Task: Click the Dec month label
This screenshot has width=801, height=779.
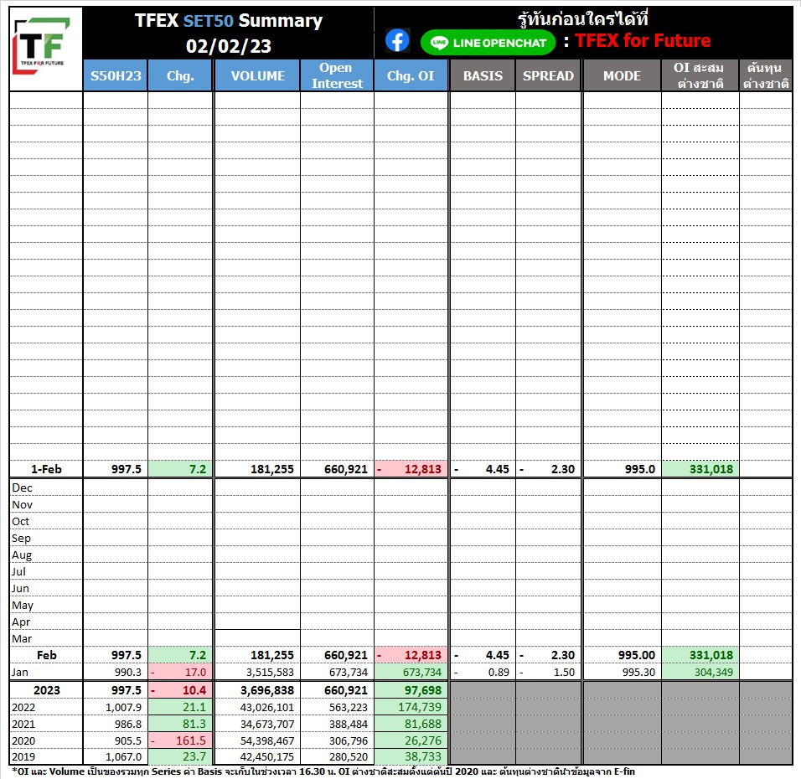Action: tap(22, 488)
